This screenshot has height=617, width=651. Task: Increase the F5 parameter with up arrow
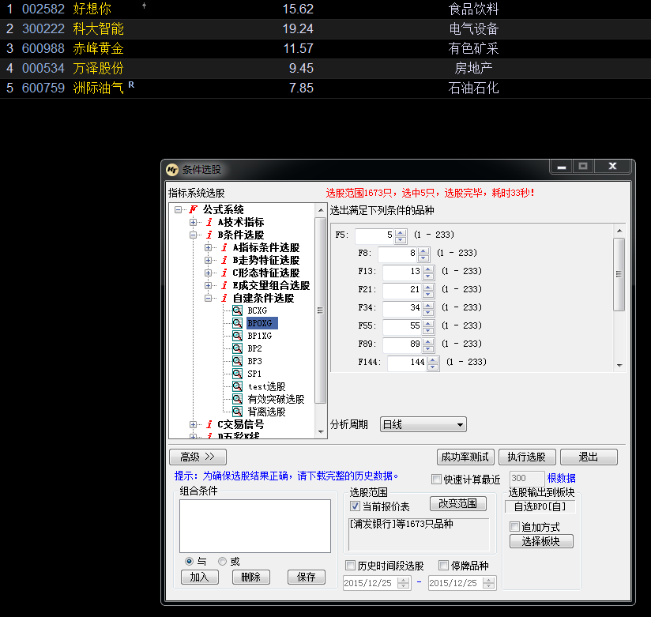400,231
